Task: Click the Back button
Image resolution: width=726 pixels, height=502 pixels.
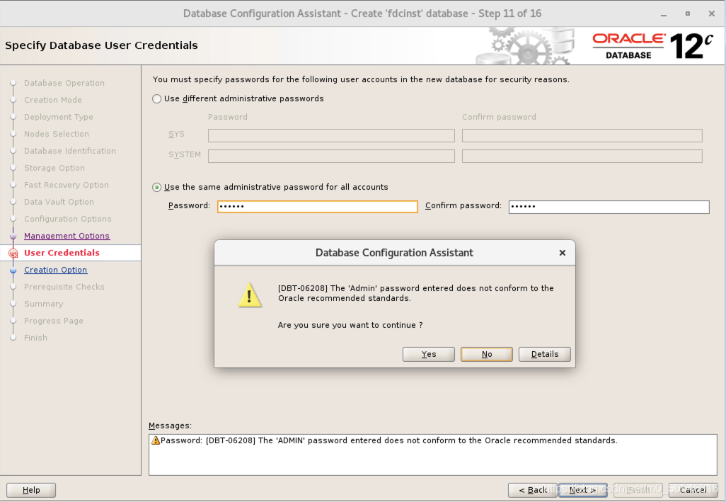Action: (x=532, y=490)
